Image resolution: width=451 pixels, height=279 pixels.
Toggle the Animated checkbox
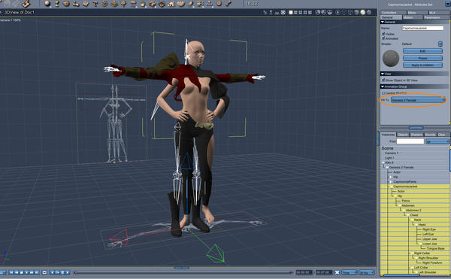383,38
